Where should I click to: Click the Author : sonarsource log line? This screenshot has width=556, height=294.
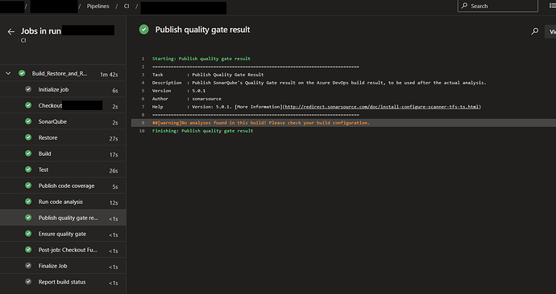[x=186, y=99]
